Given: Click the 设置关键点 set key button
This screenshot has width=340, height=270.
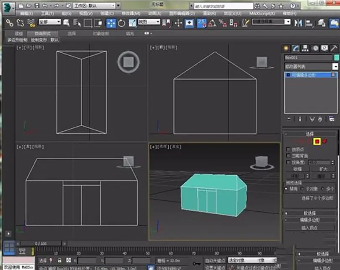Looking at the screenshot, I should point(215,267).
